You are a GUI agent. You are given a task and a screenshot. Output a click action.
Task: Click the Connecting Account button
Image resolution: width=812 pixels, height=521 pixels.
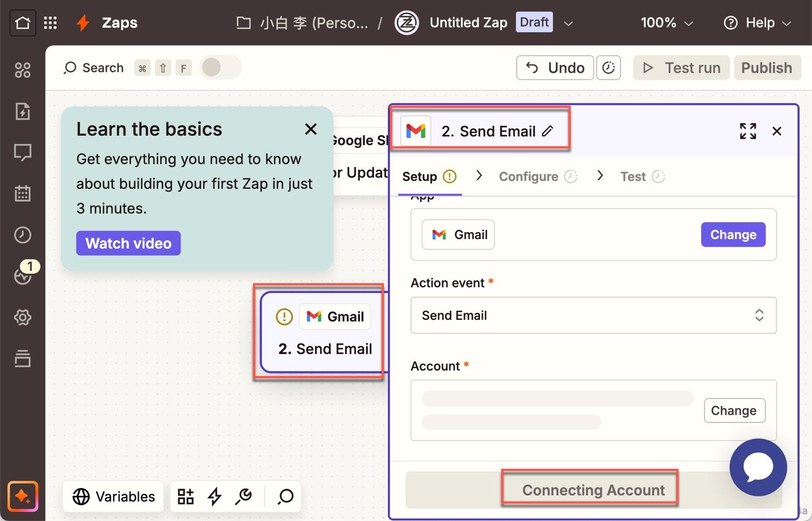pos(593,490)
